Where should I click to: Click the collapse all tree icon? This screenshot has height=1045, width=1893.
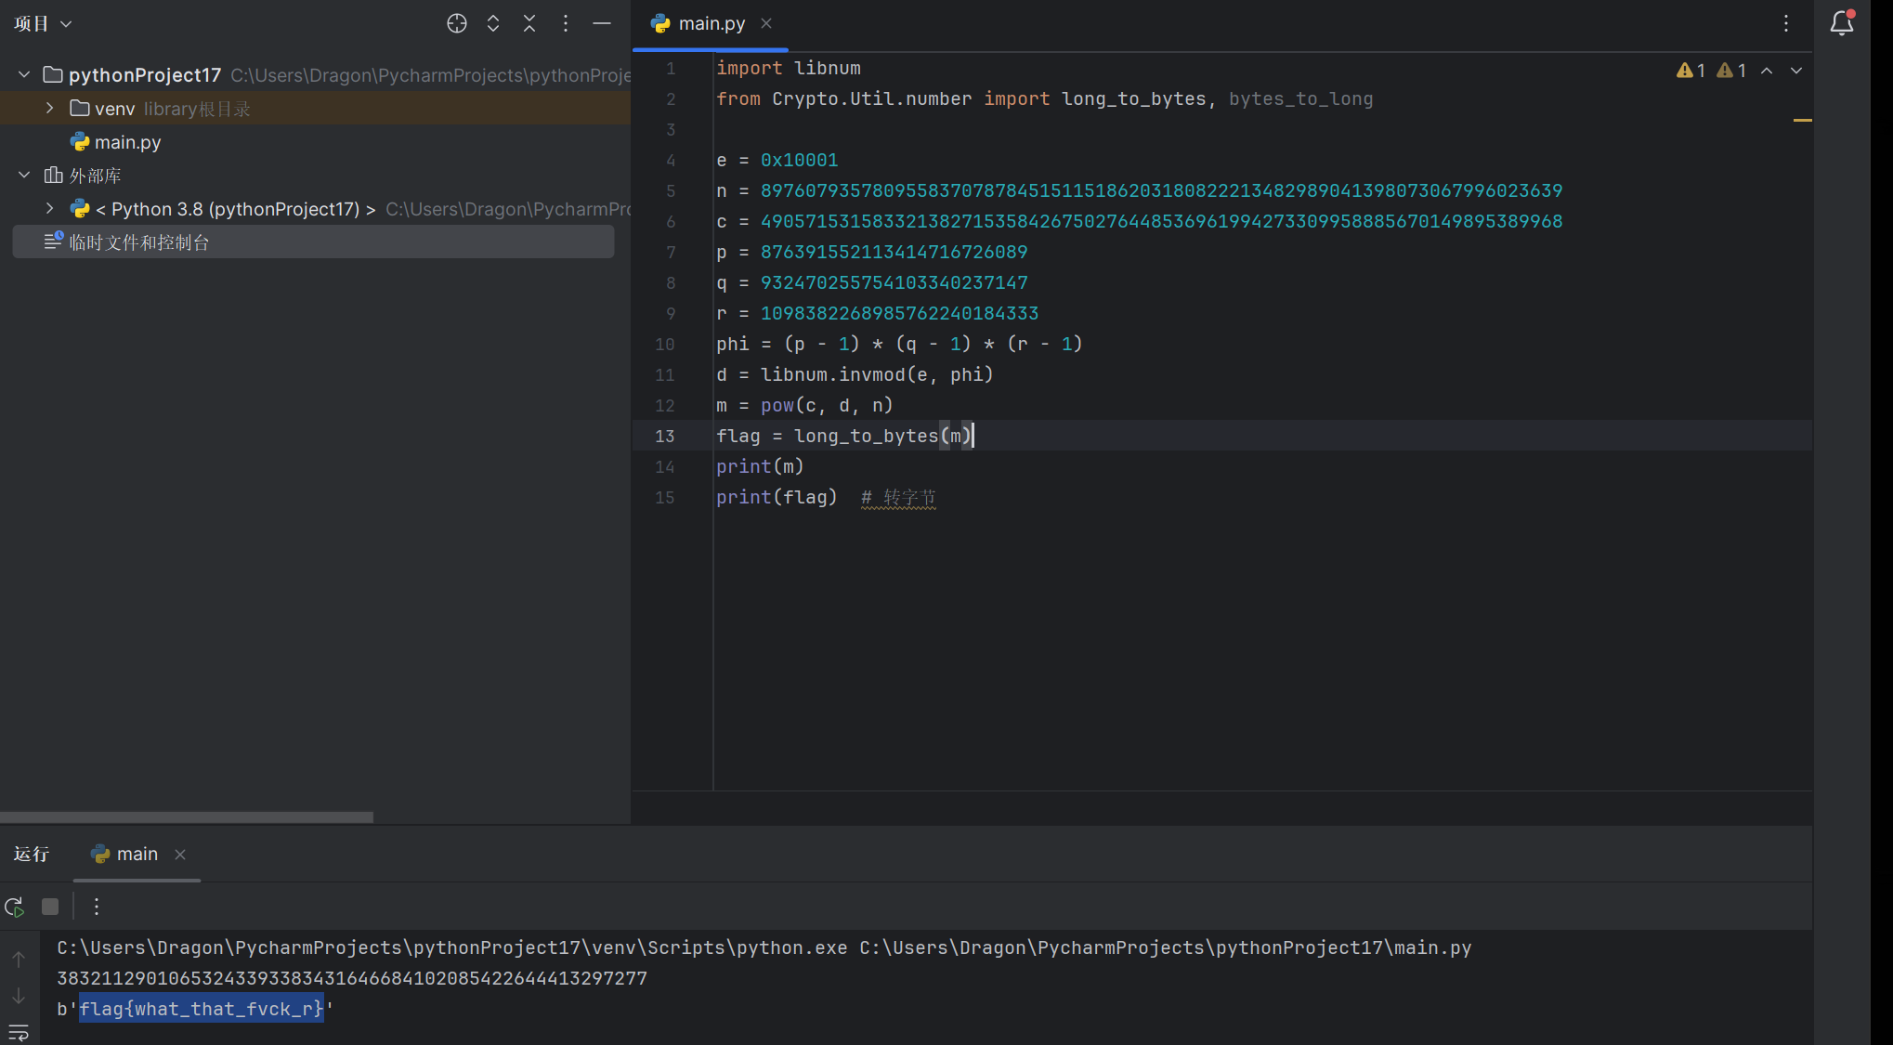click(529, 24)
